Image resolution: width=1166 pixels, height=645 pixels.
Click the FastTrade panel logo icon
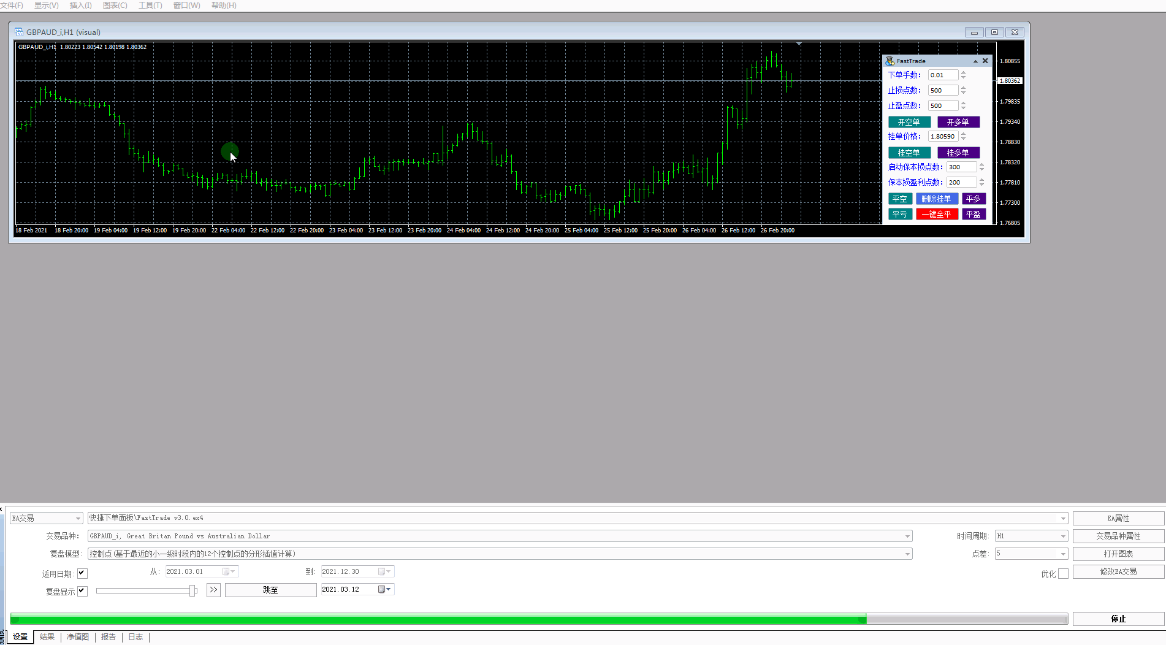coord(890,61)
